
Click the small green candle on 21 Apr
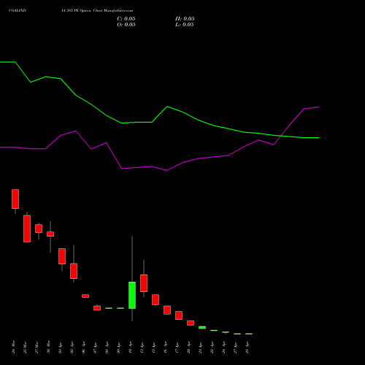pyautogui.click(x=202, y=328)
